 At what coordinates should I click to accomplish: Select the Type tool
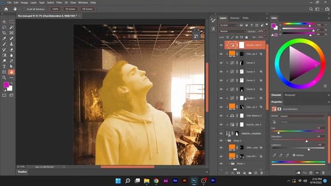pos(4,67)
